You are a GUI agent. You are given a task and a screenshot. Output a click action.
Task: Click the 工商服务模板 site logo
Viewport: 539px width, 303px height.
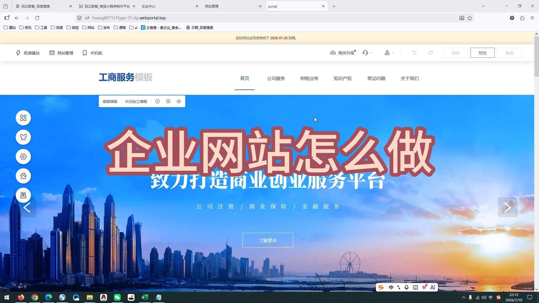[125, 77]
